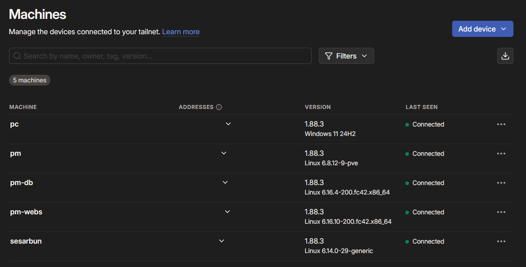Click the machine search input field

click(160, 56)
